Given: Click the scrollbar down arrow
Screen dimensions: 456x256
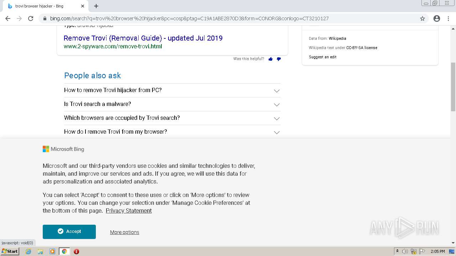Looking at the screenshot, I should 453,243.
